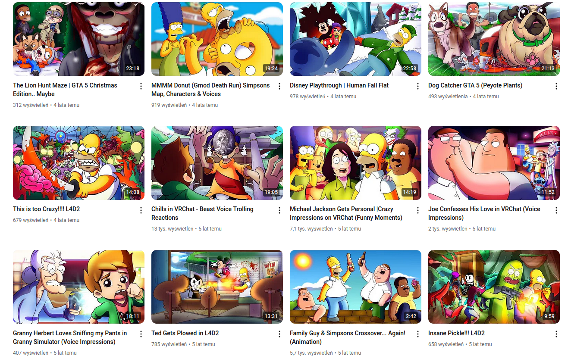This screenshot has height=359, width=568.
Task: Click the 19:24 duration badge
Action: (271, 69)
